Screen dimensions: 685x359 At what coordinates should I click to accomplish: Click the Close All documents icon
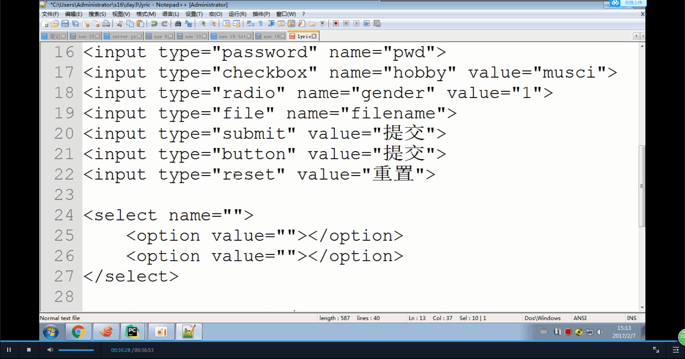point(96,24)
